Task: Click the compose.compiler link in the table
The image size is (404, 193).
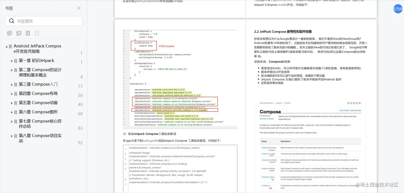Action: [268, 154]
